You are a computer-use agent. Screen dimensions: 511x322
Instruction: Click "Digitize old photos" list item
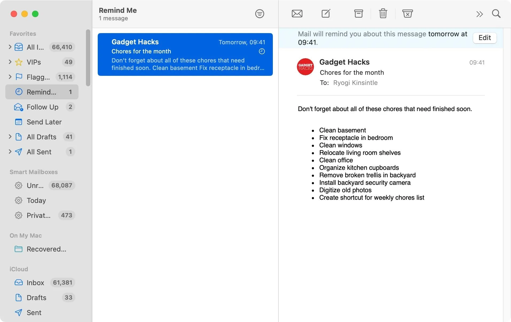coord(345,190)
